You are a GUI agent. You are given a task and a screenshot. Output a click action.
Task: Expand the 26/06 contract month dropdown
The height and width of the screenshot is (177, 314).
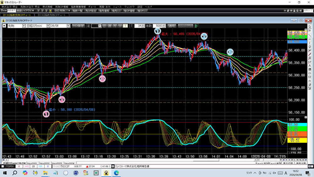(x=68, y=26)
